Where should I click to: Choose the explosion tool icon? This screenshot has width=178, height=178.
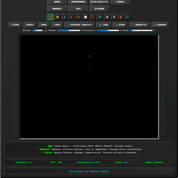(x=79, y=17)
